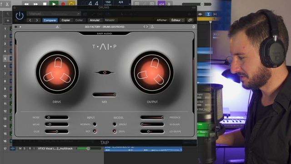The width and height of the screenshot is (291, 164).
Task: Click the track 17 waveform icon
Action: [13, 149]
